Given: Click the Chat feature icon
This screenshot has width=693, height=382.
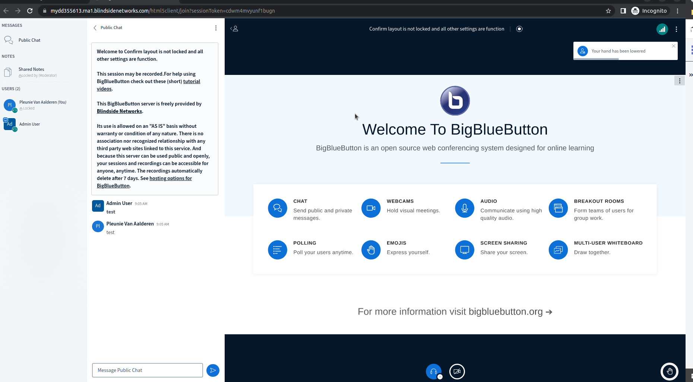Looking at the screenshot, I should point(278,208).
